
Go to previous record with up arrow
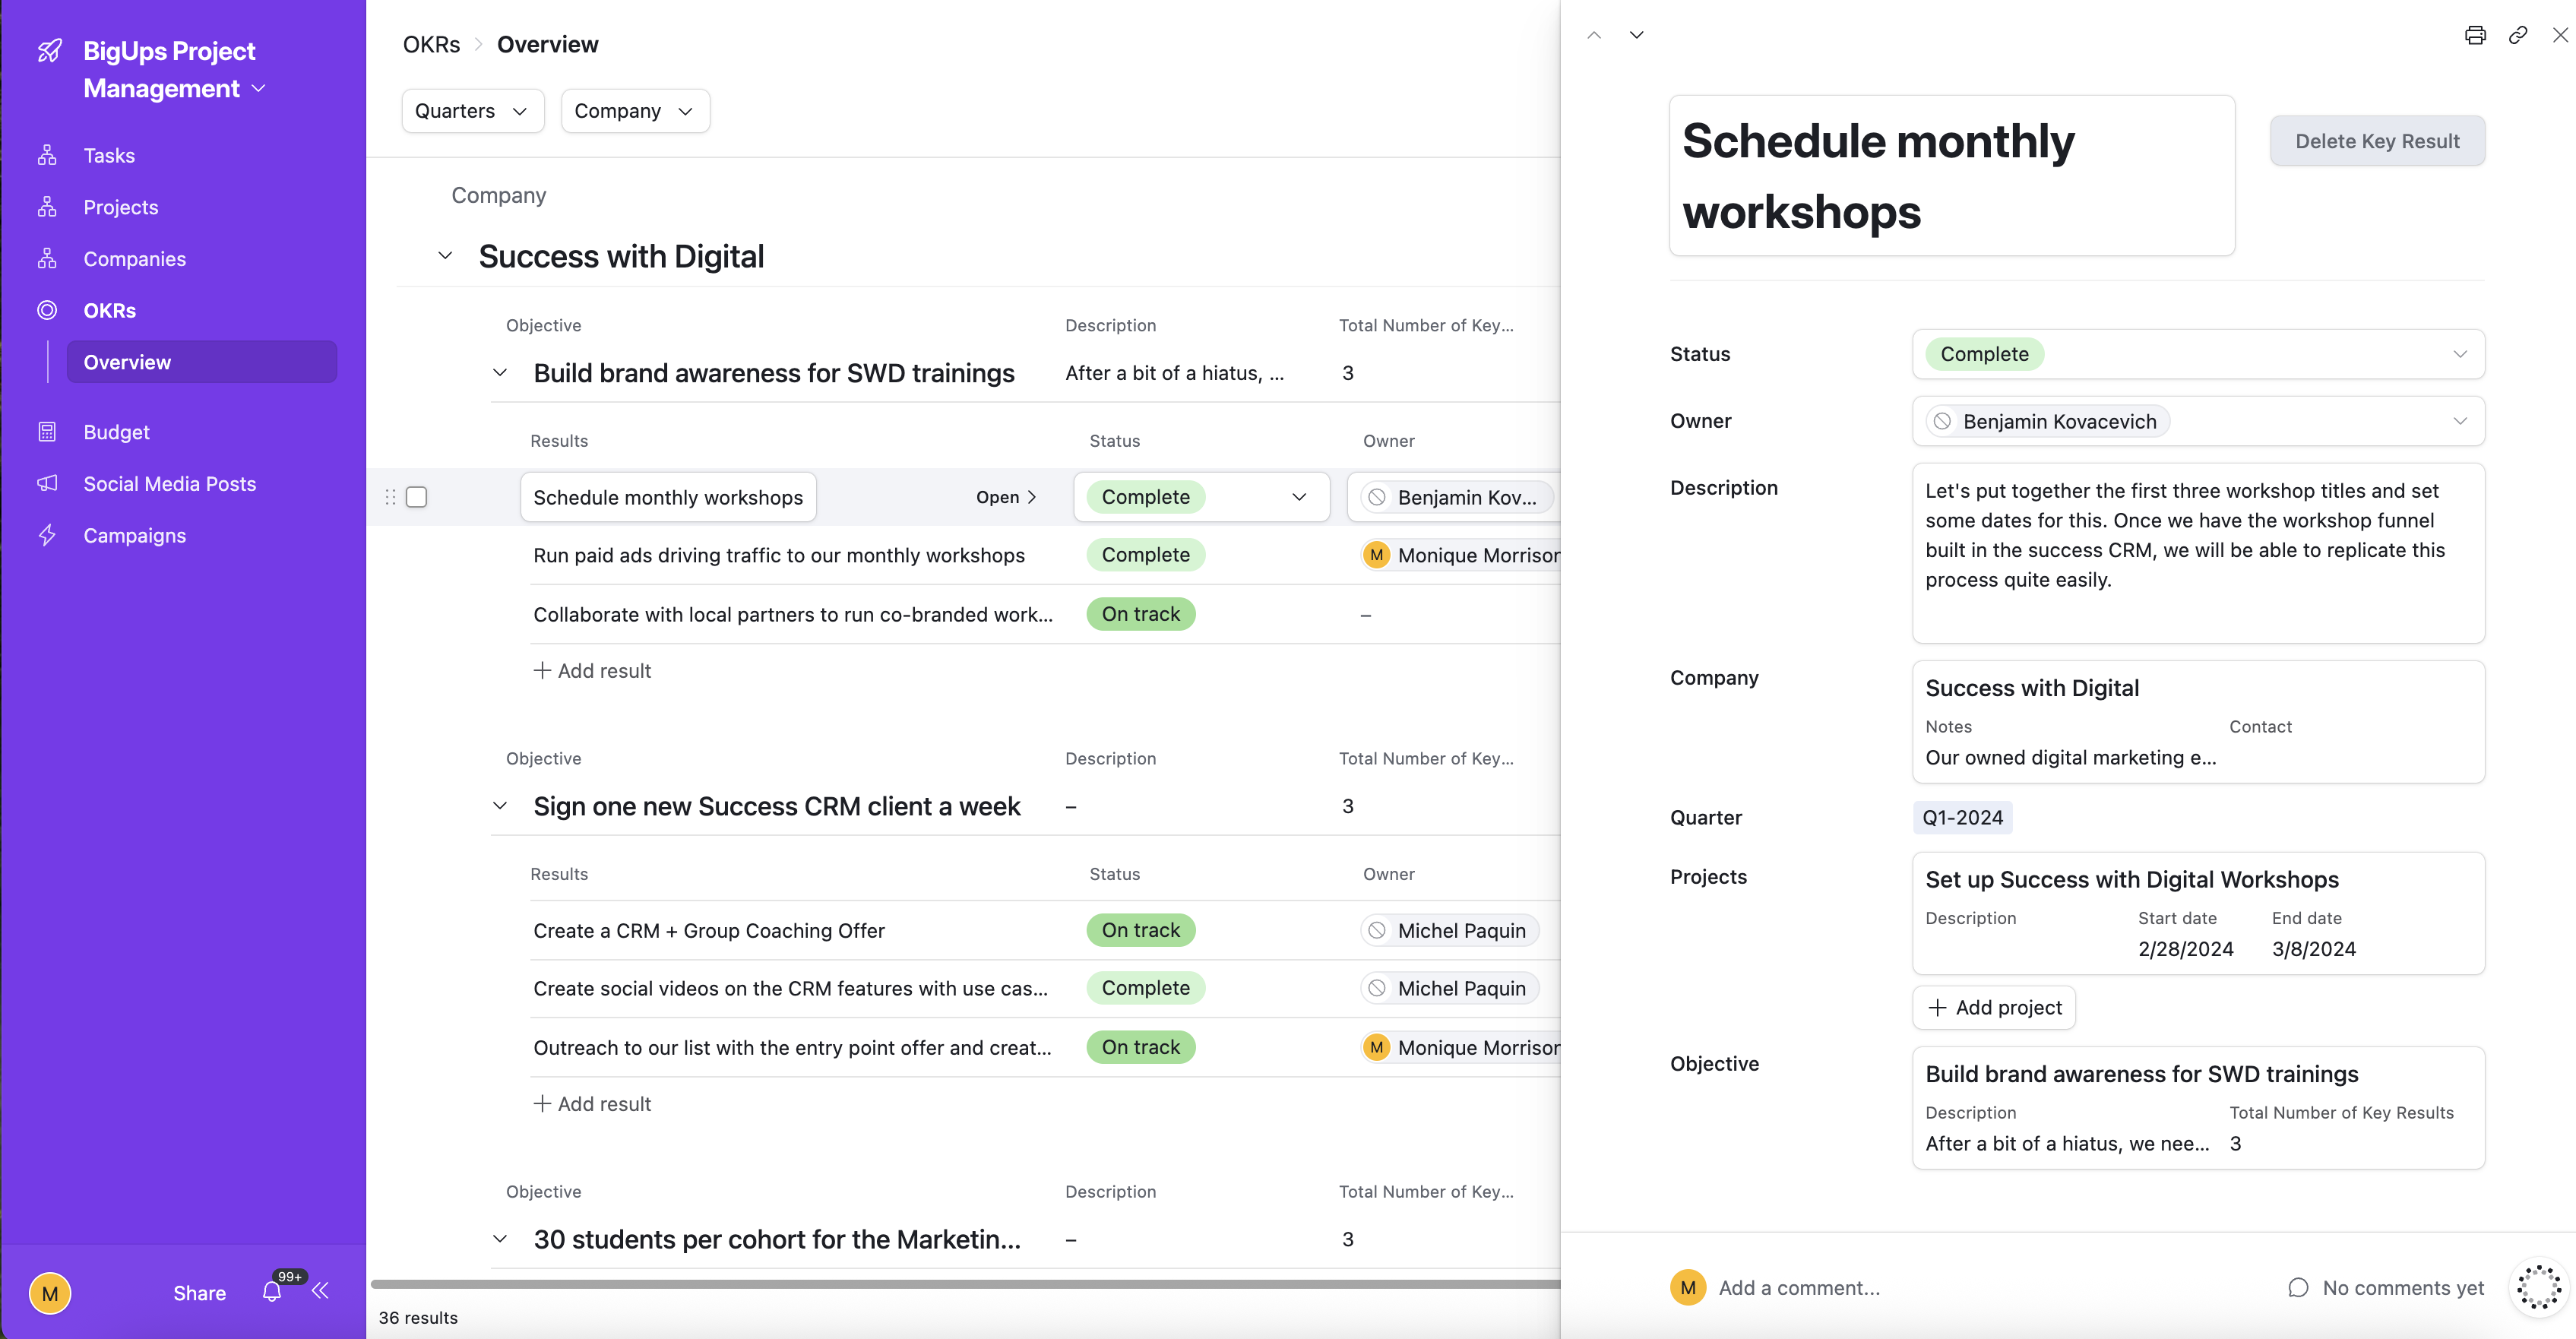click(x=1594, y=35)
